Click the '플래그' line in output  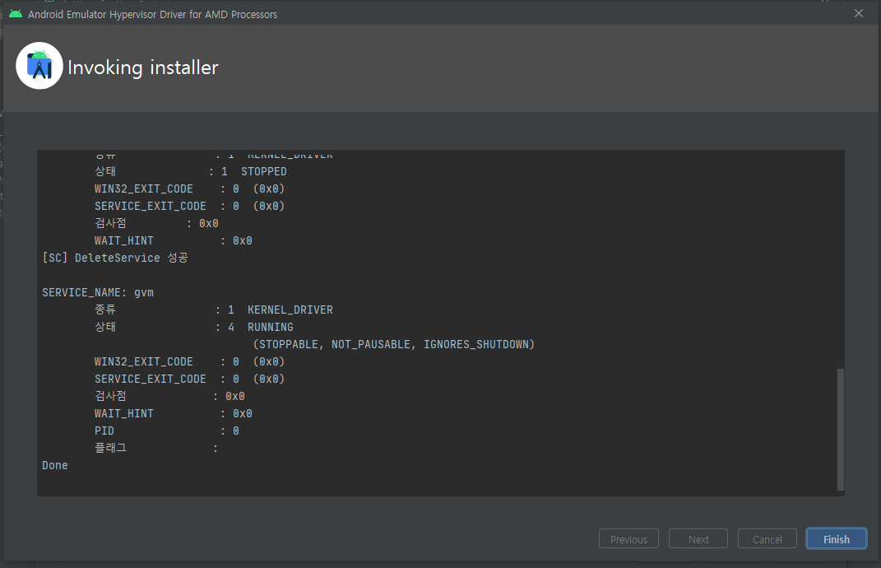156,448
